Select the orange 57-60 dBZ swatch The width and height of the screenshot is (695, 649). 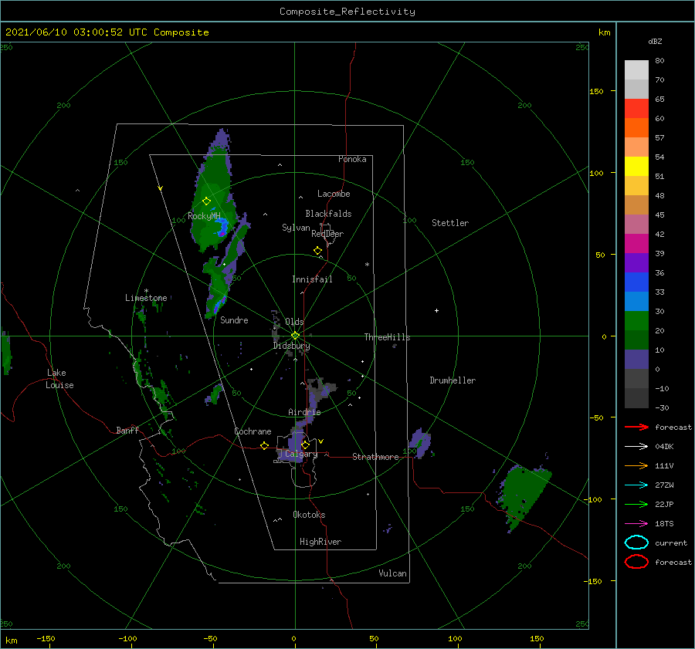636,128
